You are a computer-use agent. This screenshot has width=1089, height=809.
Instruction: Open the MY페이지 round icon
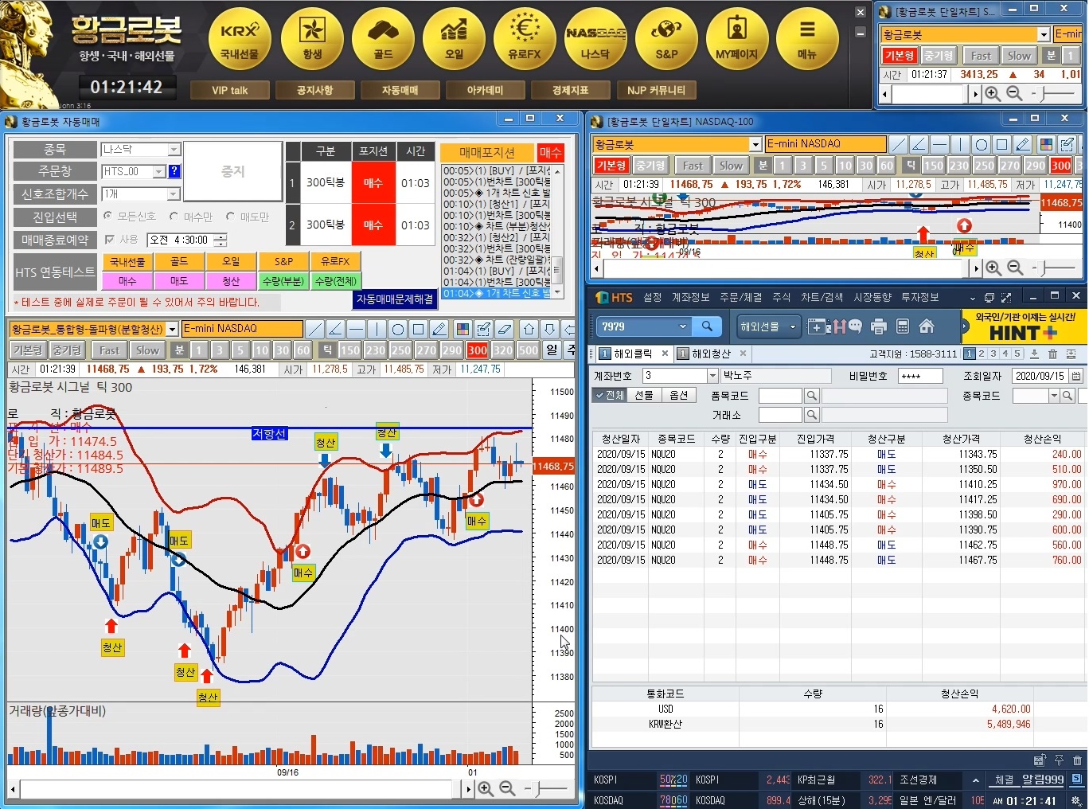pos(737,40)
